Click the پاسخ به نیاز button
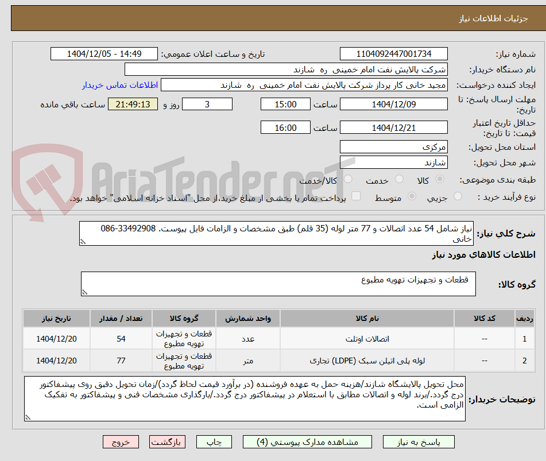The width and height of the screenshot is (546, 461). (419, 442)
